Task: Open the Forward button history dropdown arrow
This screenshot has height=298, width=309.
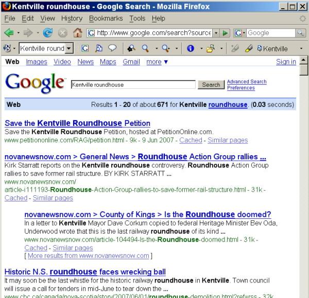Action: 38,33
